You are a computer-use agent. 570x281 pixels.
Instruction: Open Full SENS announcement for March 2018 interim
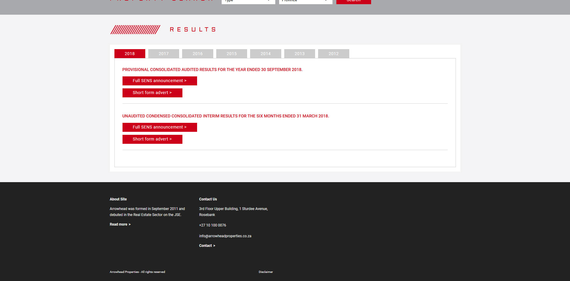point(159,127)
